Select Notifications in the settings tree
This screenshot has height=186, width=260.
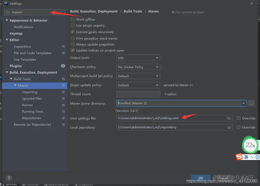pos(23,27)
